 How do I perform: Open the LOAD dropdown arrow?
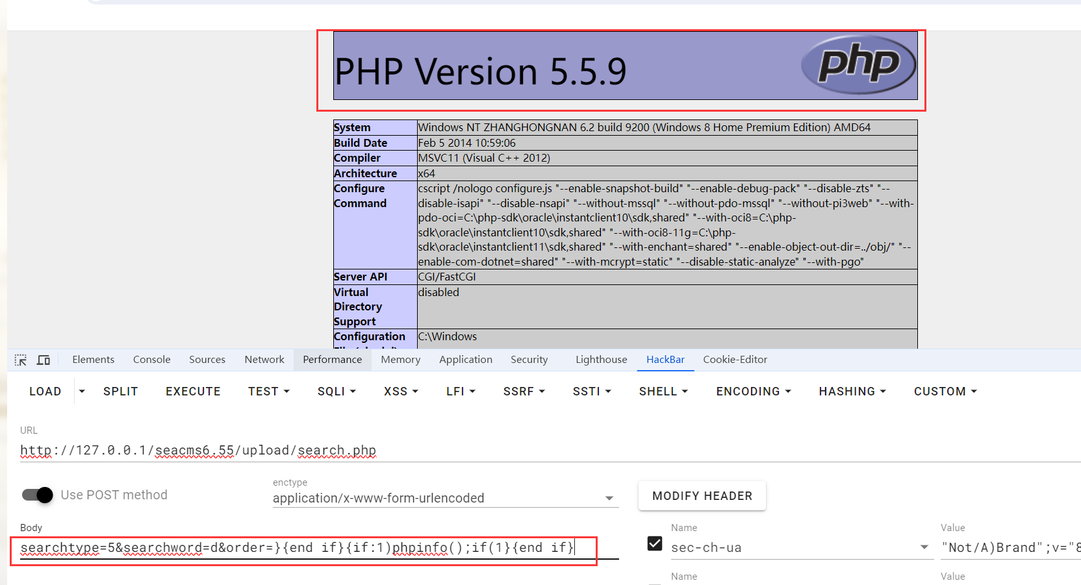pyautogui.click(x=82, y=392)
